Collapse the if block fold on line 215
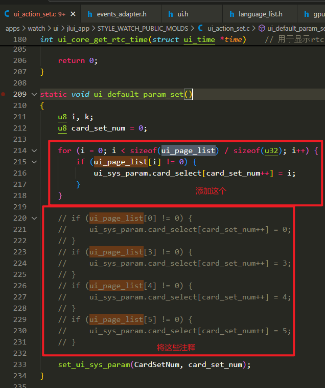This screenshot has height=388, width=325. click(34, 162)
